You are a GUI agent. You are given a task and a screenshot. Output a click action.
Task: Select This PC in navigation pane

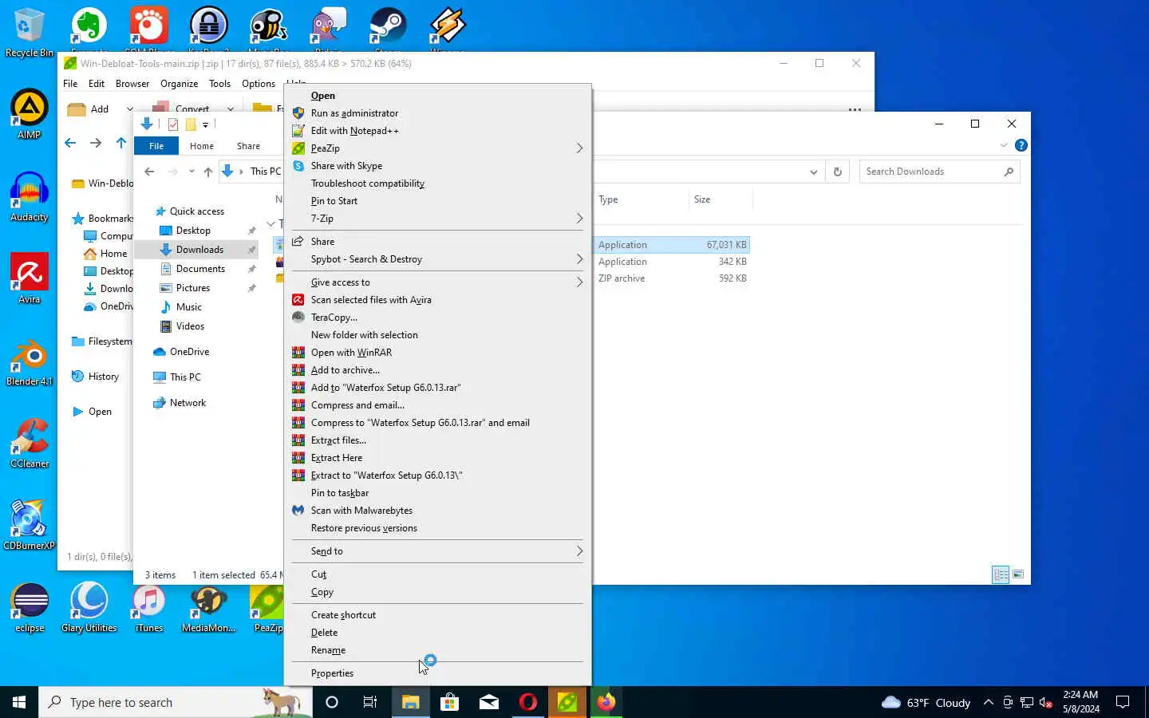pyautogui.click(x=185, y=377)
